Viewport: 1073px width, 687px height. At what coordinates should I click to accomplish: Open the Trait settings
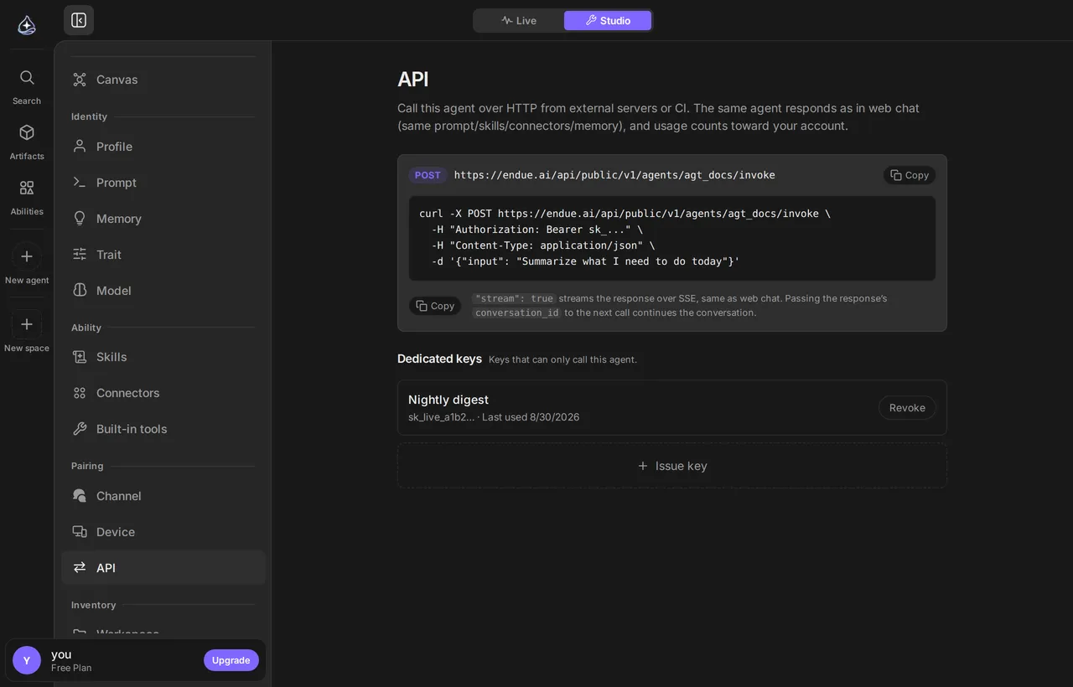(x=163, y=255)
